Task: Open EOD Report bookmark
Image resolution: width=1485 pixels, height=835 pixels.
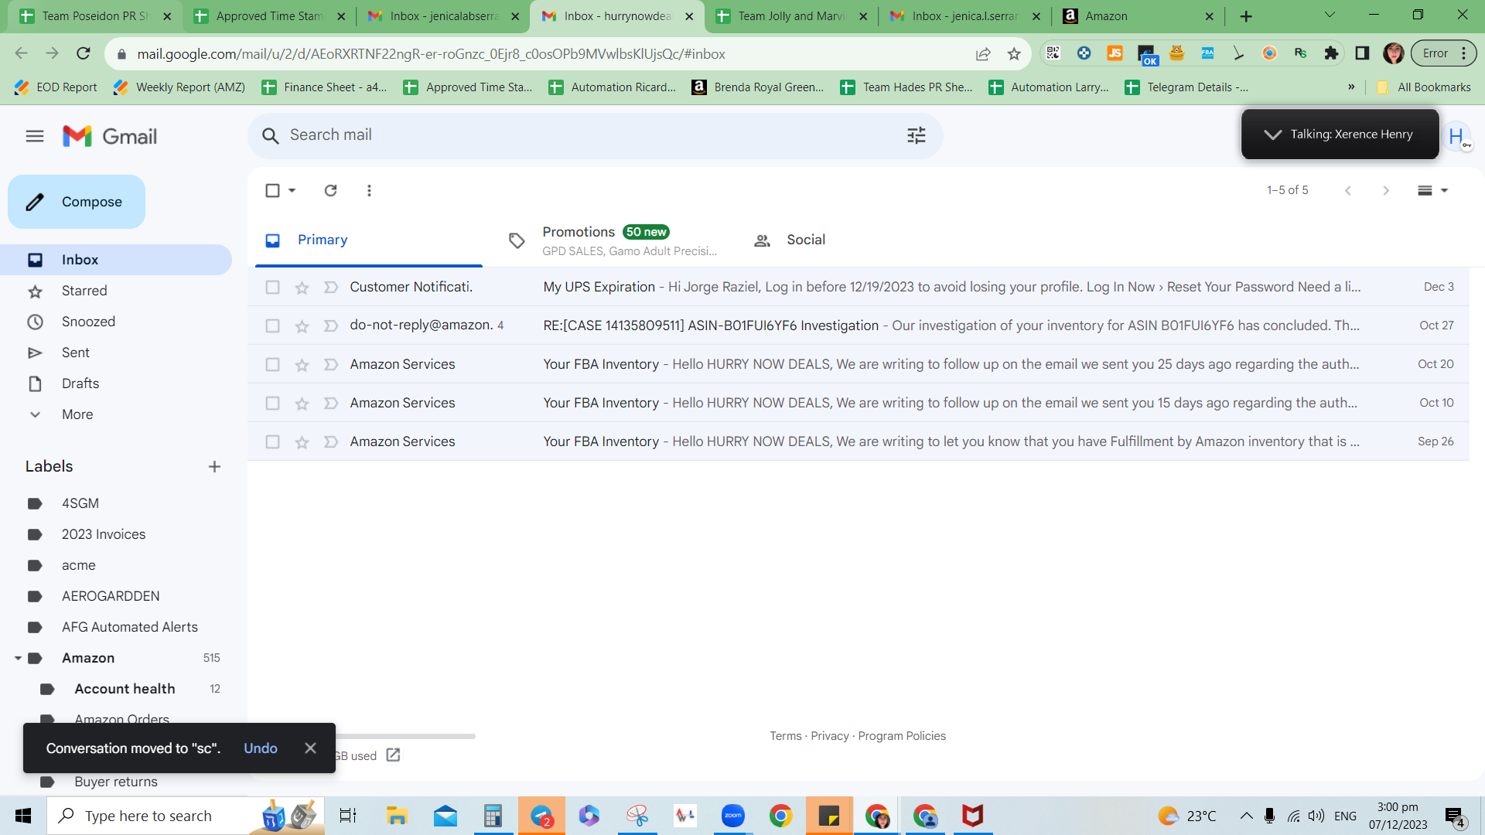Action: tap(56, 87)
